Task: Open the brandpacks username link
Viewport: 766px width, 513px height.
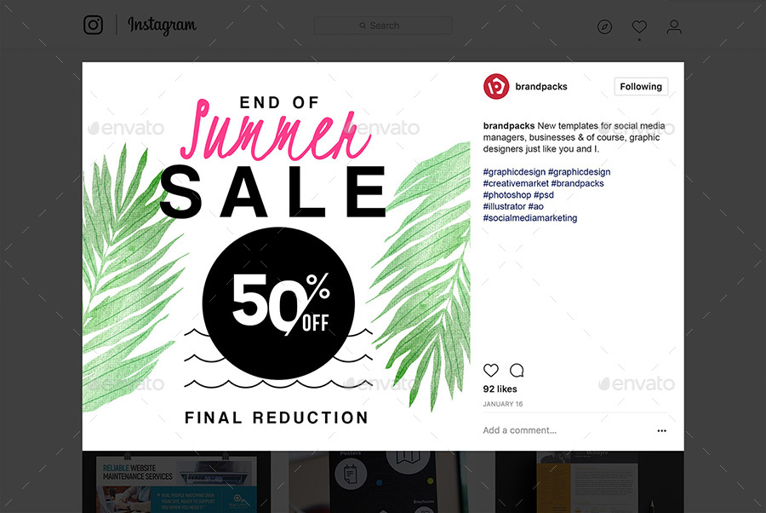Action: (x=540, y=87)
